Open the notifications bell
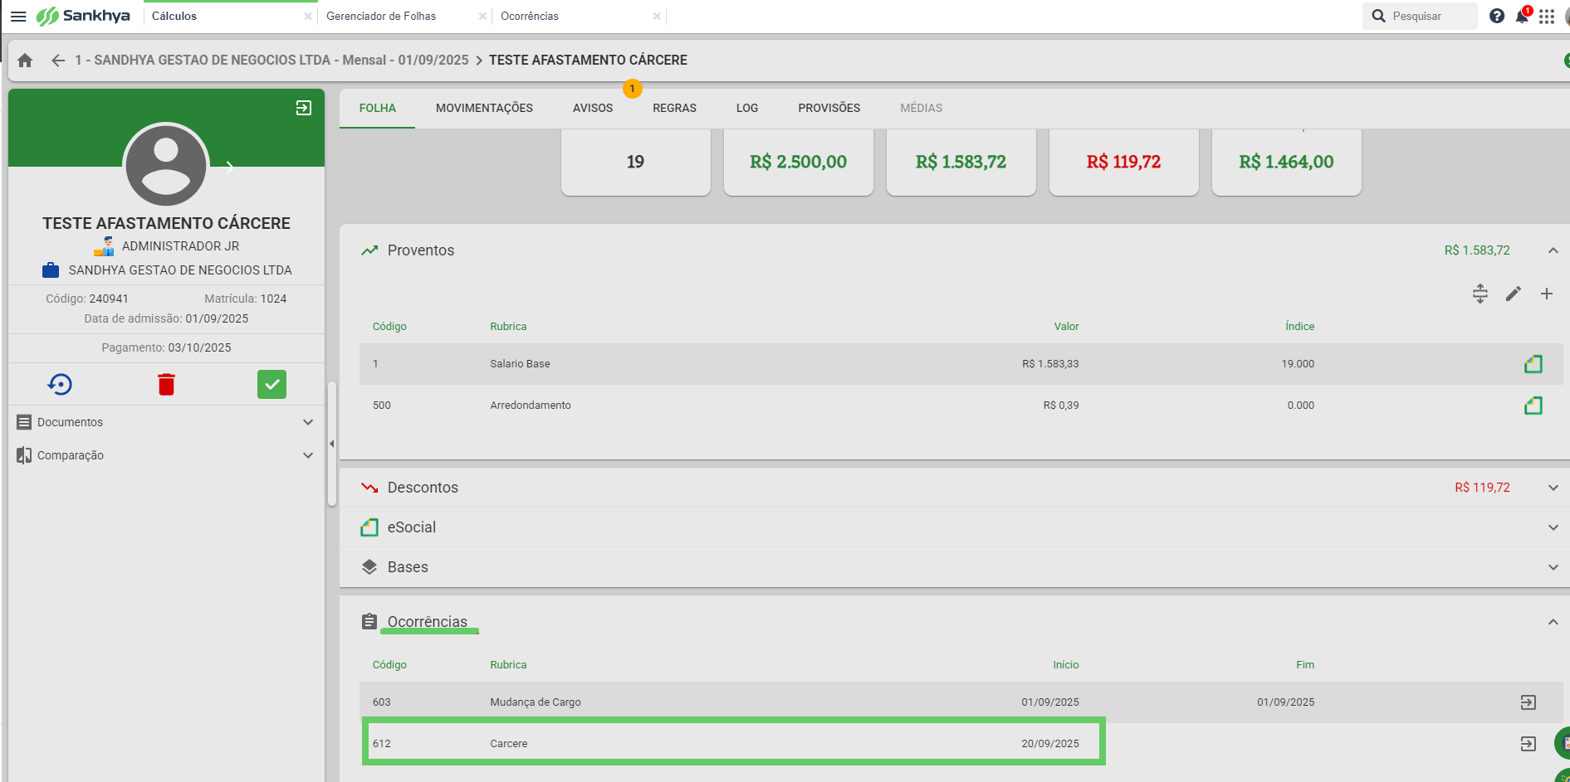The width and height of the screenshot is (1570, 782). coord(1522,16)
